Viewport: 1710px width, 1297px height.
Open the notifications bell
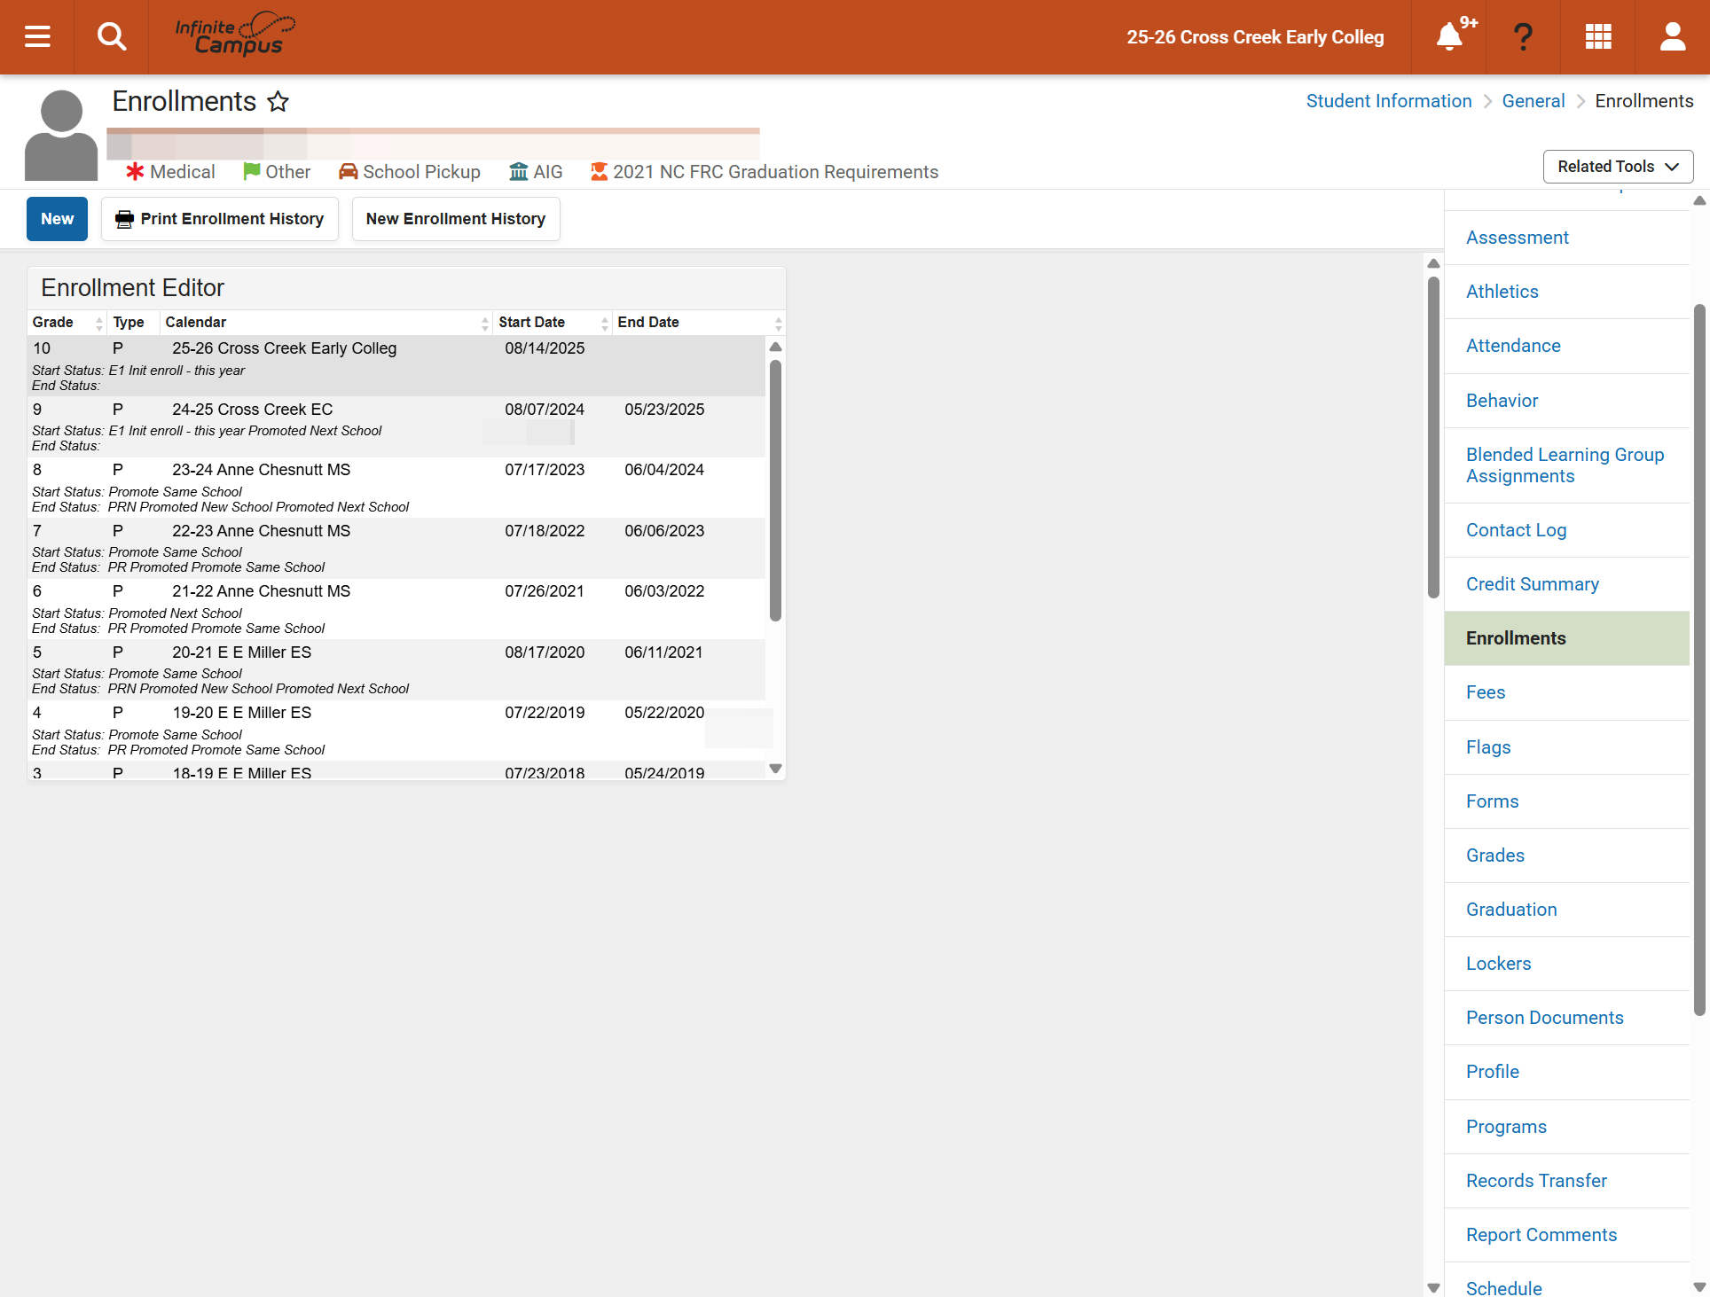pos(1449,36)
